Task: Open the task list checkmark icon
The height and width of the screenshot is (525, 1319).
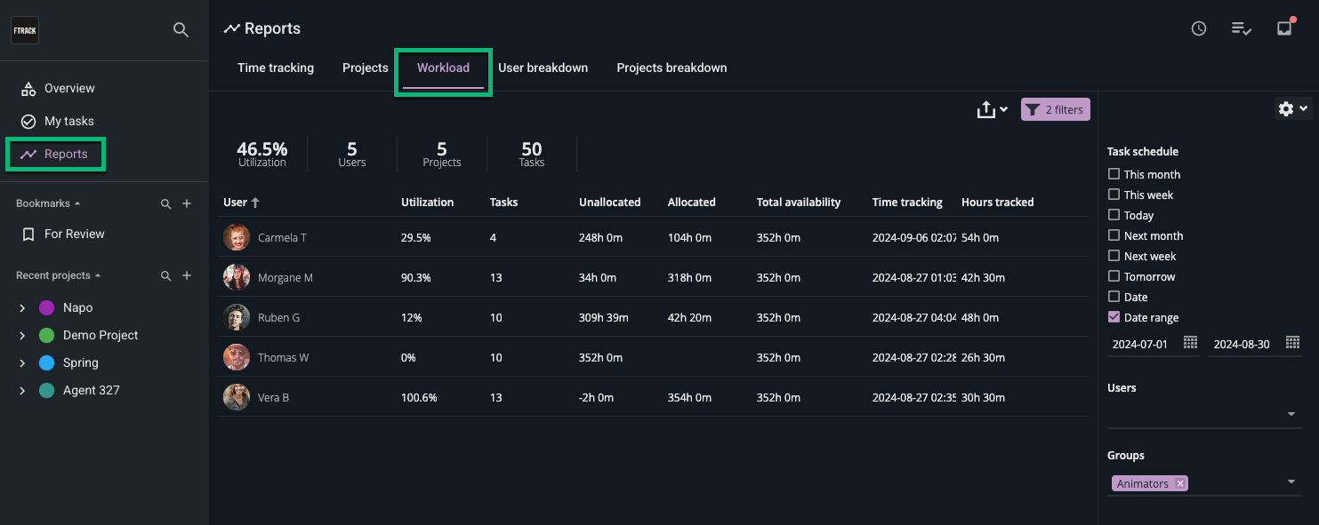Action: [1241, 28]
